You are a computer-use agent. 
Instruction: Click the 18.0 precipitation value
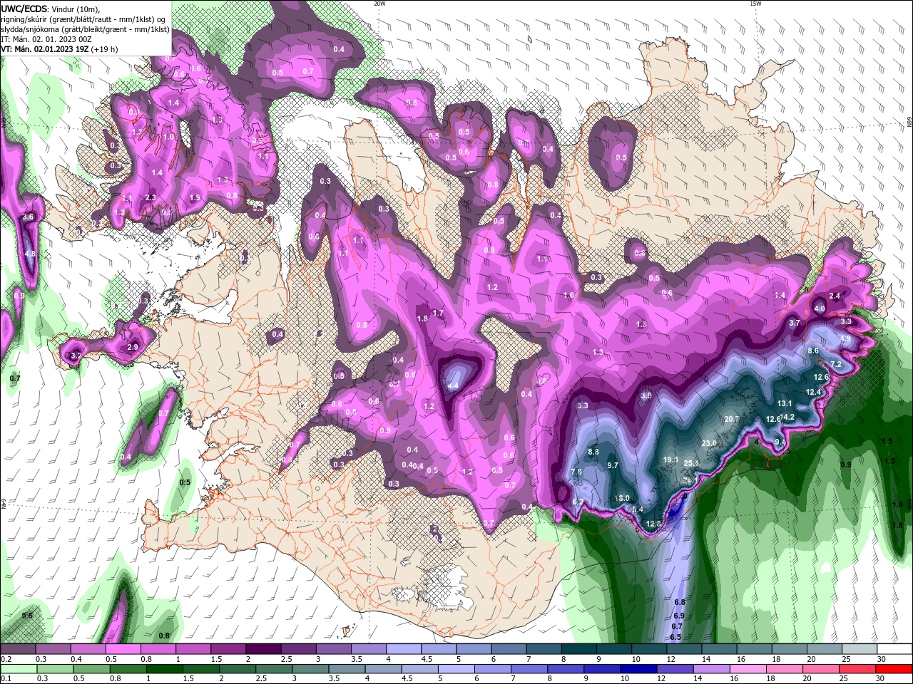pos(622,498)
